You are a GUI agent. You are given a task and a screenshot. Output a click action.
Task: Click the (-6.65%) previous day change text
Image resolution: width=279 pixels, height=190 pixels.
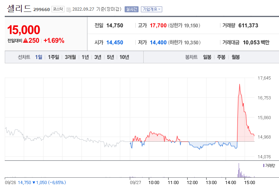click(57, 182)
